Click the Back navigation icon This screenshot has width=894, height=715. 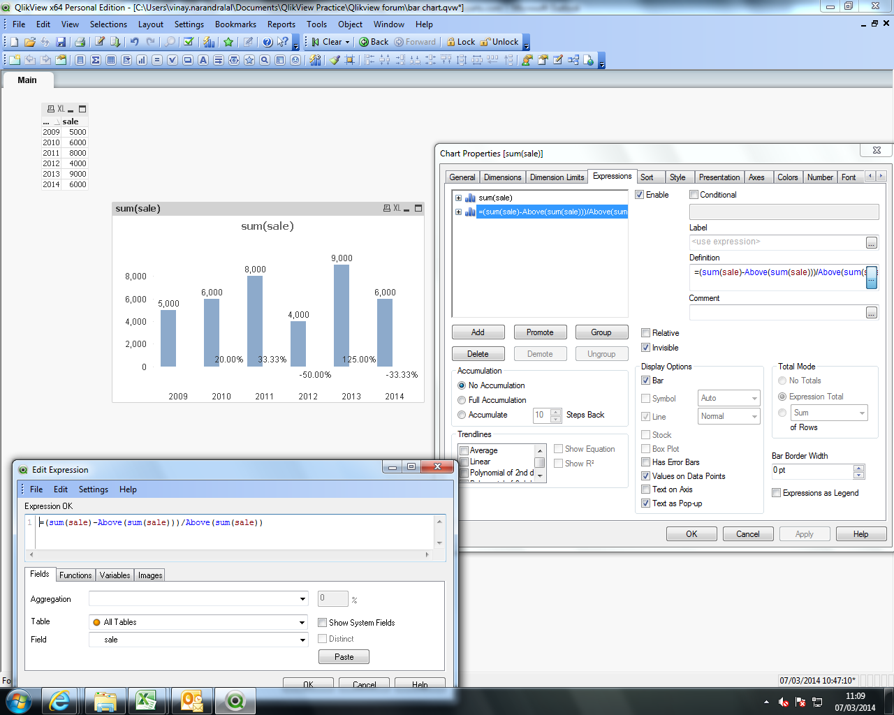click(364, 42)
